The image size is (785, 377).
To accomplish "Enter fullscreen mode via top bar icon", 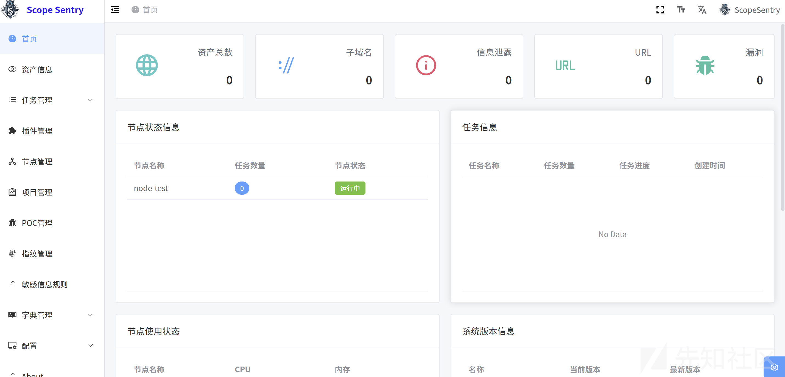I will (660, 10).
